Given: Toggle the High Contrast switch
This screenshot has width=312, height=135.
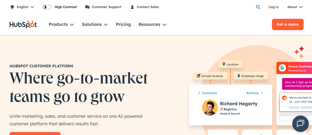Looking at the screenshot, I should click(x=47, y=7).
